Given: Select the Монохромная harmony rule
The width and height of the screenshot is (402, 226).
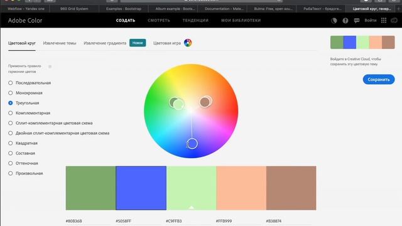Looking at the screenshot, I should coord(25,93).
